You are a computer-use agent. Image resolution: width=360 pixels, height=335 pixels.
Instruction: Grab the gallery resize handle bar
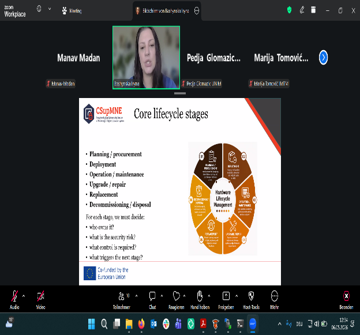180,93
